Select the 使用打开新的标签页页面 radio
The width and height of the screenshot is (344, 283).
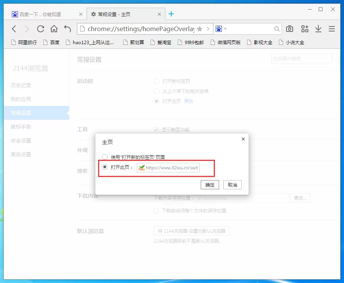tap(105, 157)
